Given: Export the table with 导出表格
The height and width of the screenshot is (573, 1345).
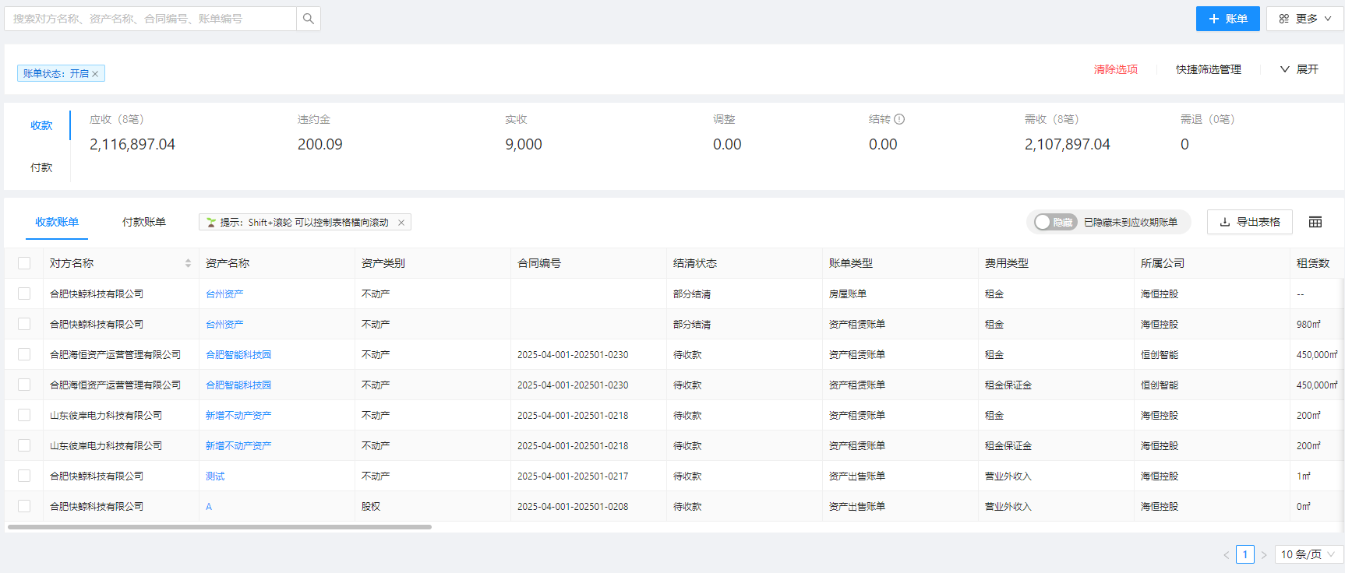Looking at the screenshot, I should [x=1249, y=222].
